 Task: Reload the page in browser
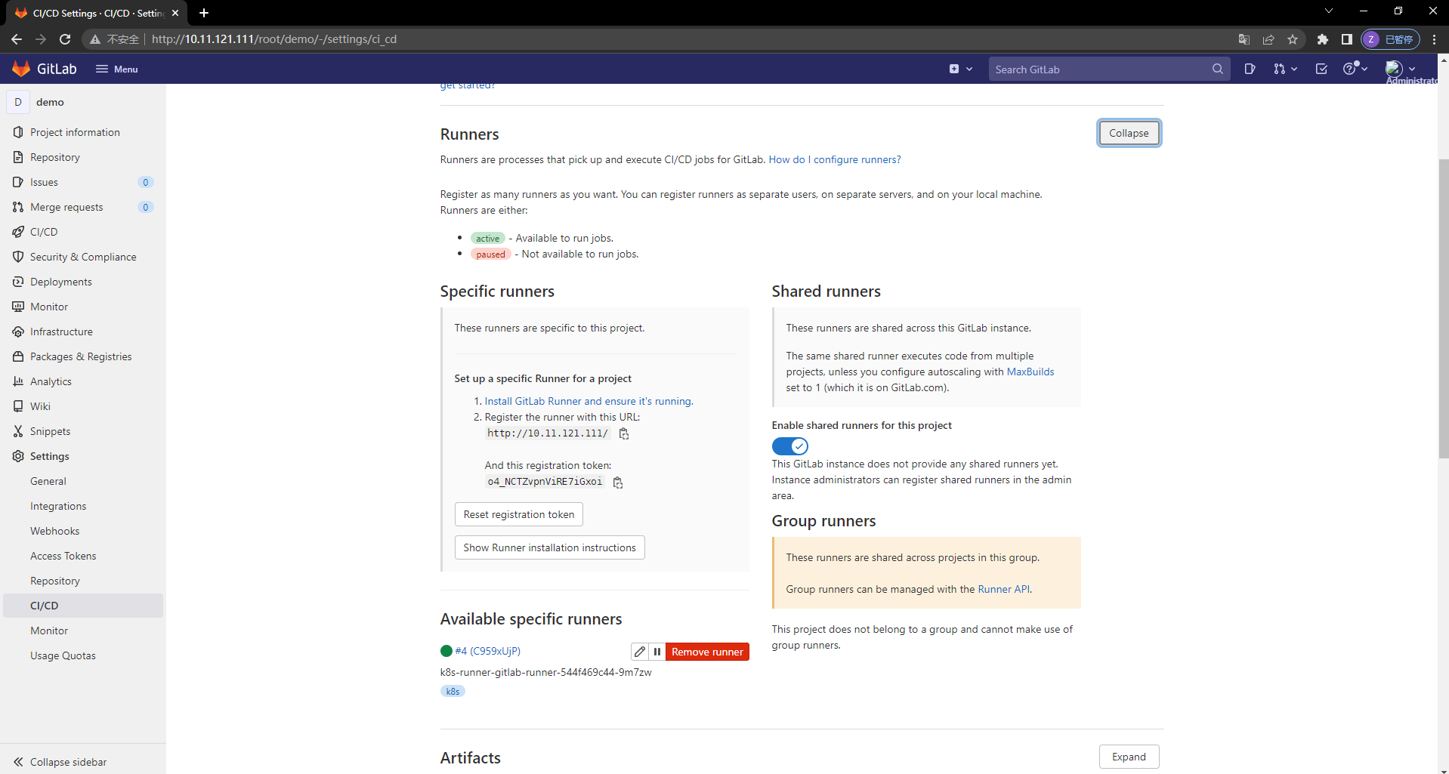point(65,39)
